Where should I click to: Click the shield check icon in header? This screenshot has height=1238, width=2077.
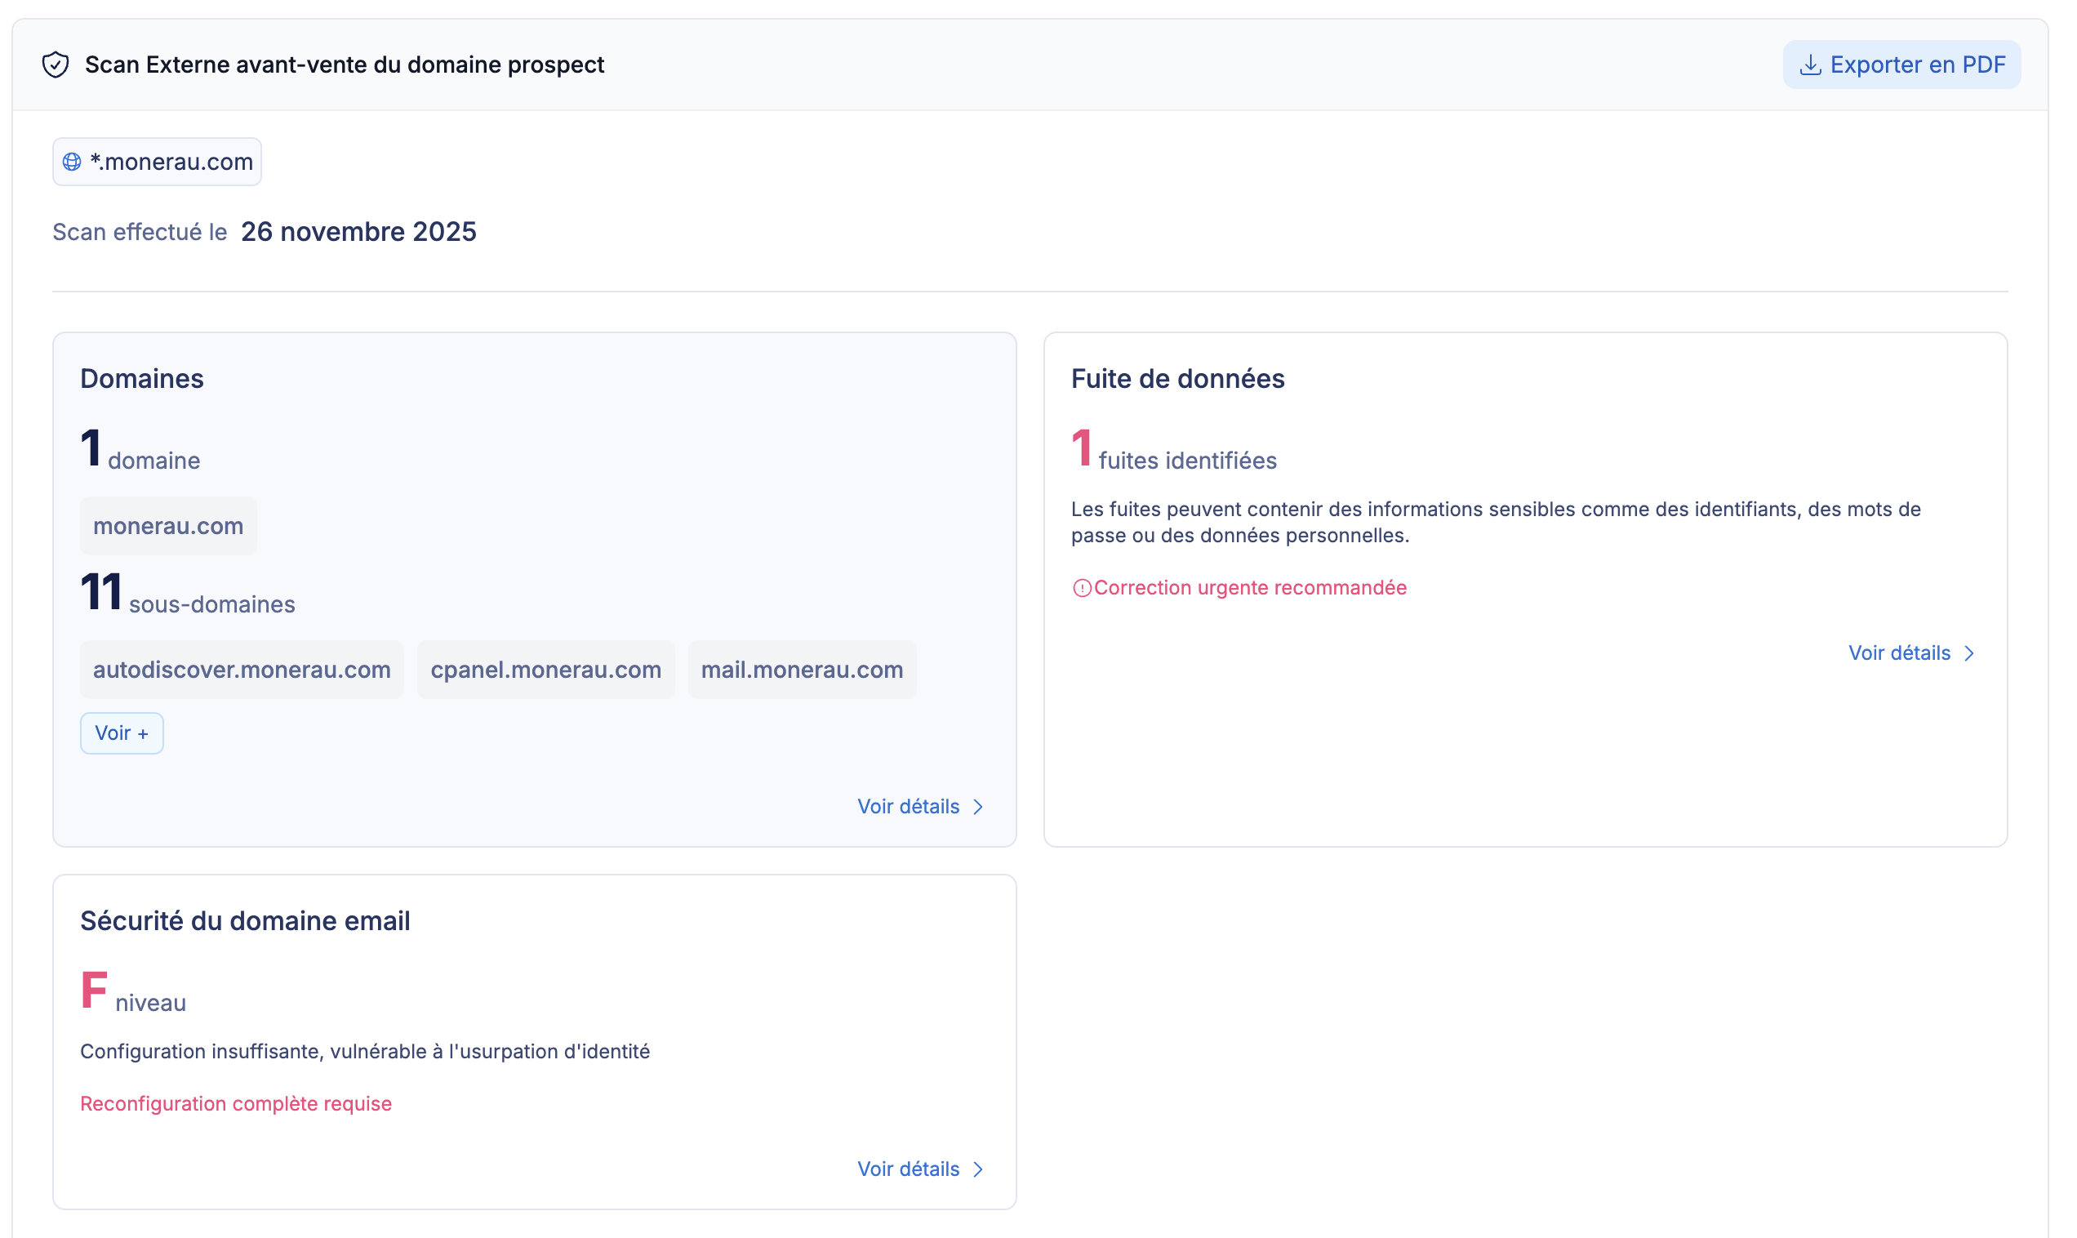pos(55,65)
